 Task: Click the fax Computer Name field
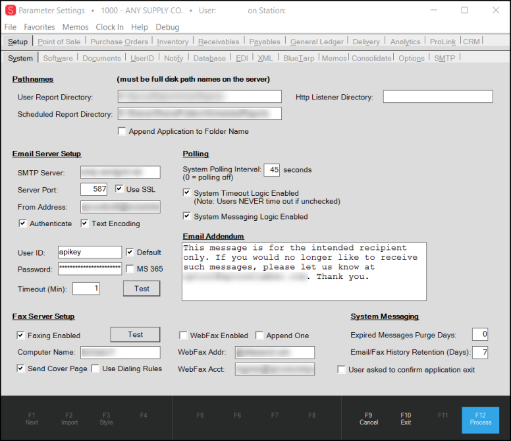(121, 352)
